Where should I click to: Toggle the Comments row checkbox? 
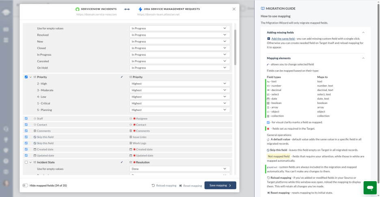click(26, 131)
